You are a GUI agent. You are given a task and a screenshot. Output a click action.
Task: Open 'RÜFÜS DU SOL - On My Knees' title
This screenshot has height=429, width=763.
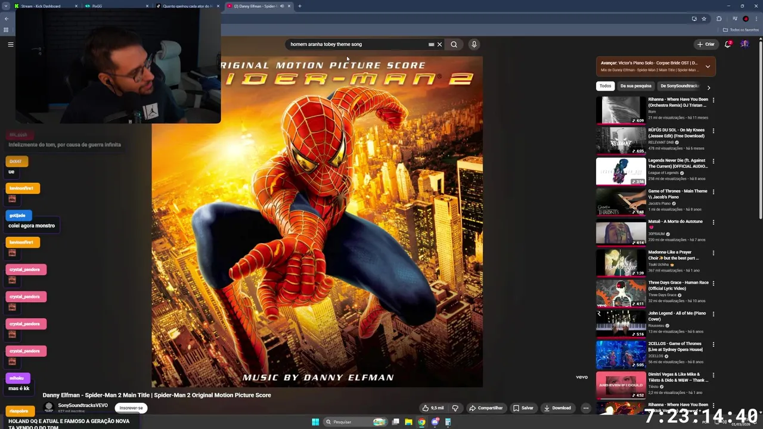click(x=677, y=133)
